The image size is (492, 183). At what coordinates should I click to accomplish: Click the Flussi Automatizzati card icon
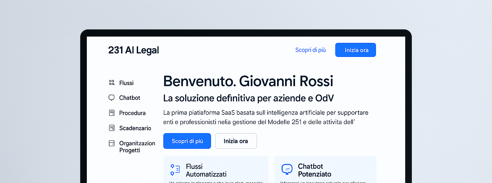click(x=175, y=170)
